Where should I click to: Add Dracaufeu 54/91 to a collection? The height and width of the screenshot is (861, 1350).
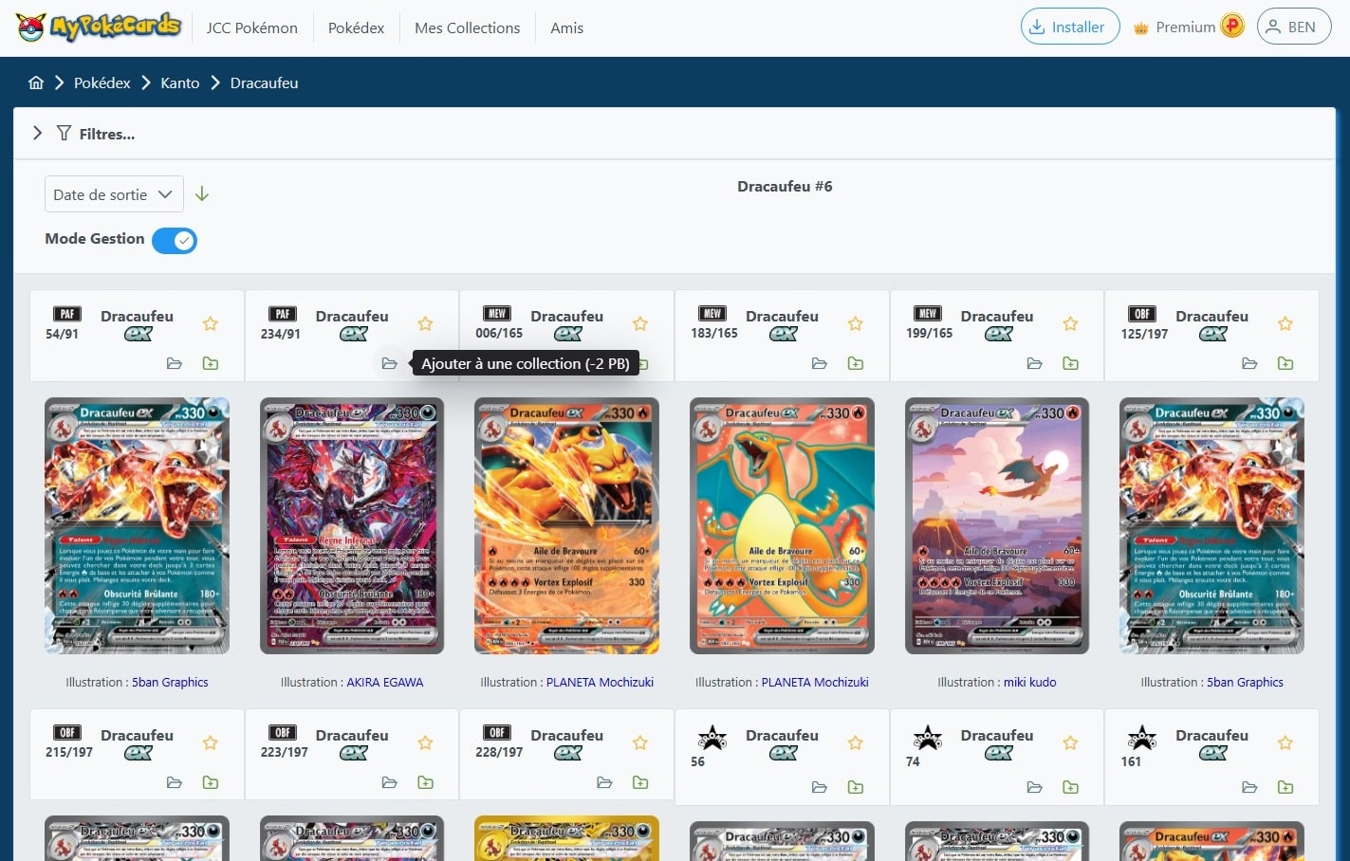point(210,363)
